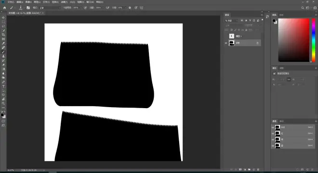Viewport: 318px width, 173px height.
Task: Click the zoom percentage field in status bar
Action: (11, 170)
